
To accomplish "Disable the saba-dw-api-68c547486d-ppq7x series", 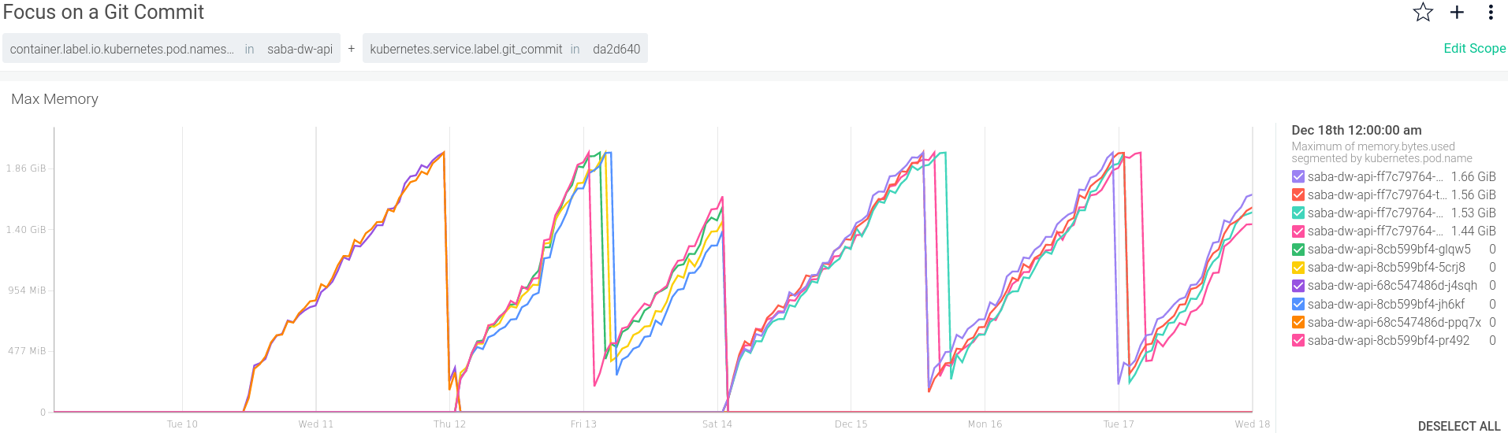I will tap(1298, 322).
